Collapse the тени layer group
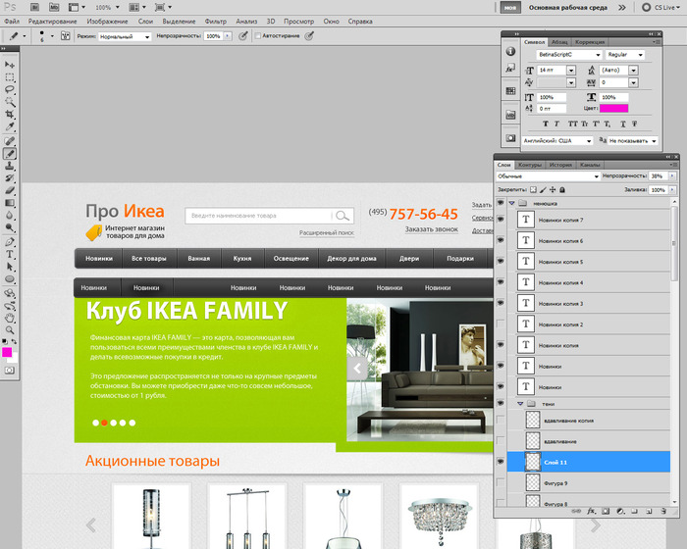Image resolution: width=687 pixels, height=549 pixels. point(520,404)
